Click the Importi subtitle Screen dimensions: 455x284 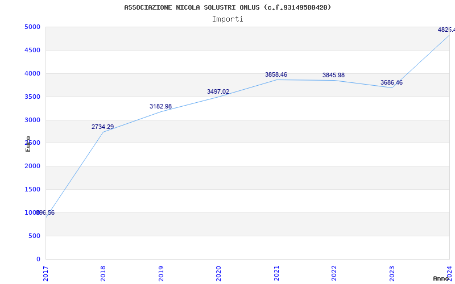click(x=227, y=19)
